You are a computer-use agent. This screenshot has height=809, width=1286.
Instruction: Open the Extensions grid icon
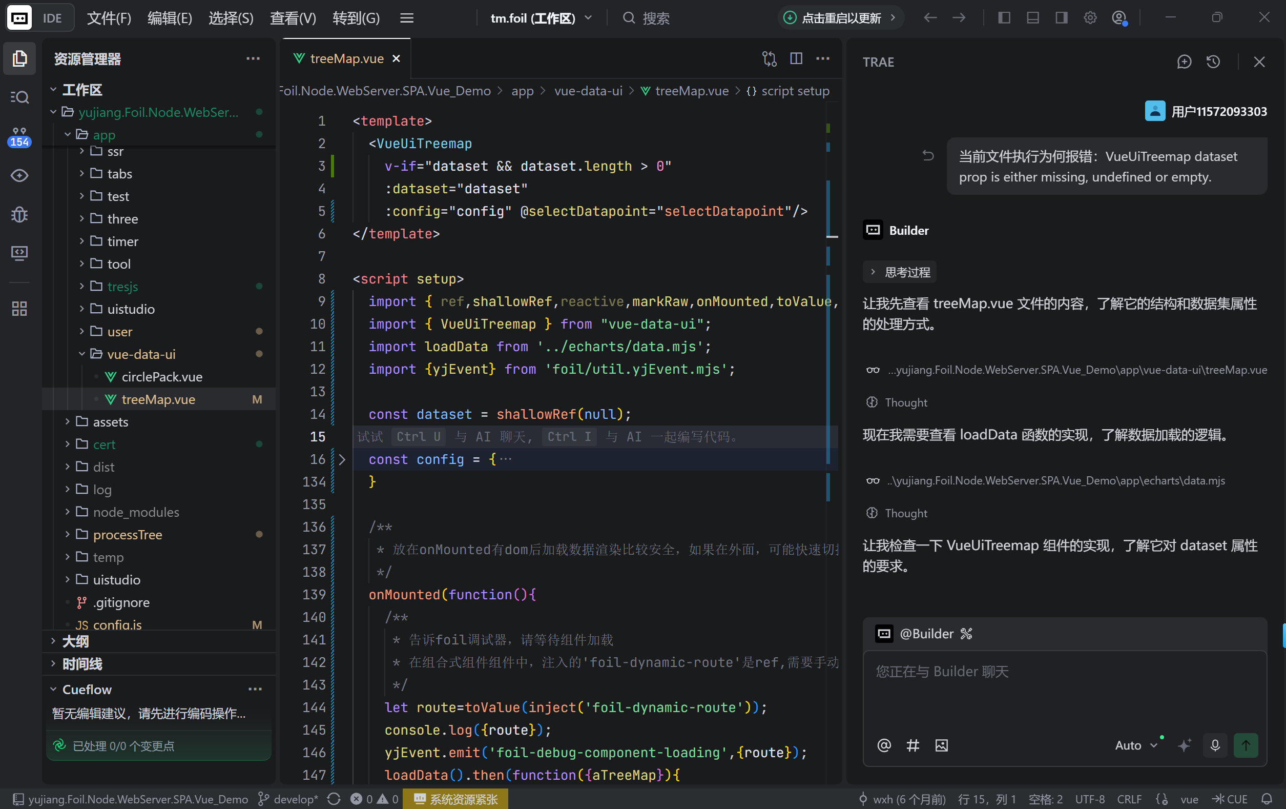19,308
